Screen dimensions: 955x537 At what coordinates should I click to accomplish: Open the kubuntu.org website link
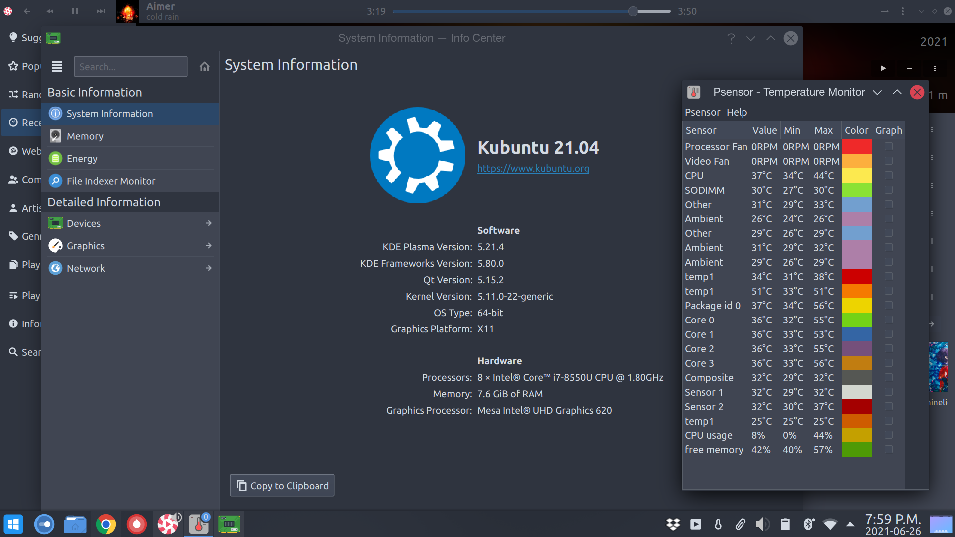click(x=533, y=168)
